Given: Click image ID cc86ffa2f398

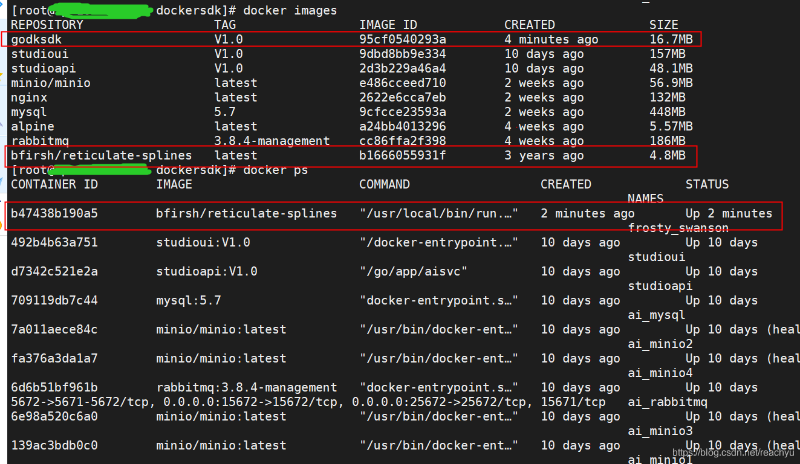Looking at the screenshot, I should 403,141.
